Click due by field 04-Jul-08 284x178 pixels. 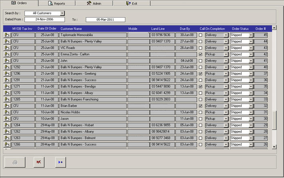click(x=186, y=61)
